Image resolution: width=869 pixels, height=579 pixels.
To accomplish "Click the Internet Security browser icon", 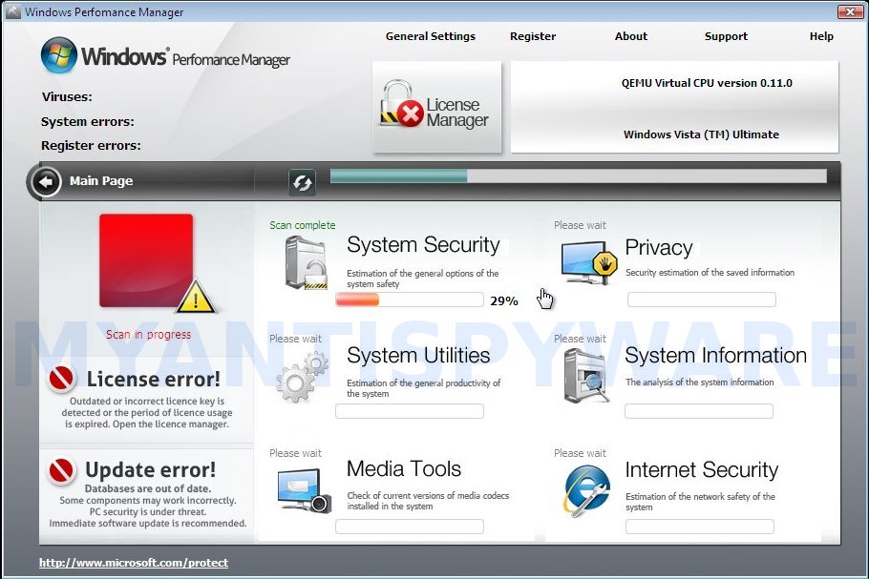I will [587, 491].
